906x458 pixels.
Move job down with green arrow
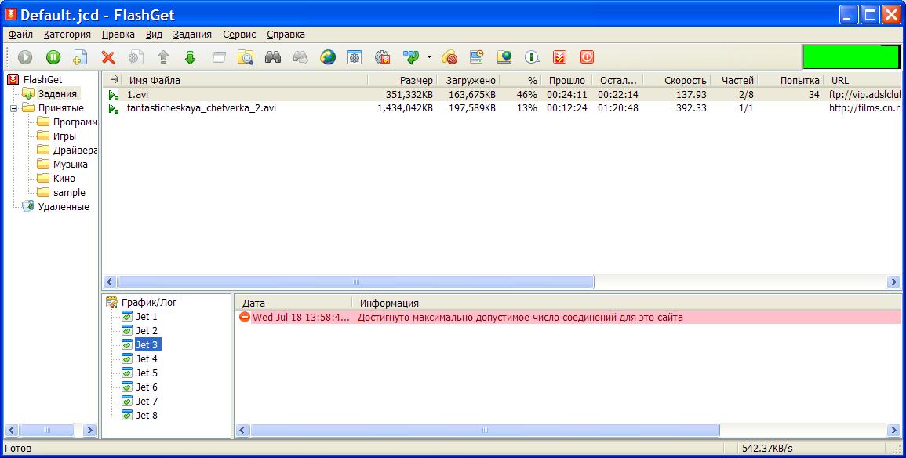(x=190, y=57)
